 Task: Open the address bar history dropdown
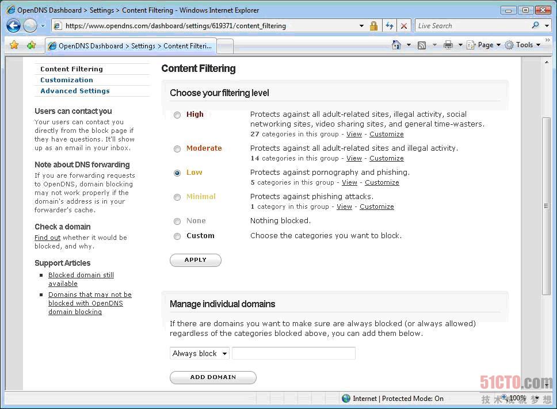(361, 25)
